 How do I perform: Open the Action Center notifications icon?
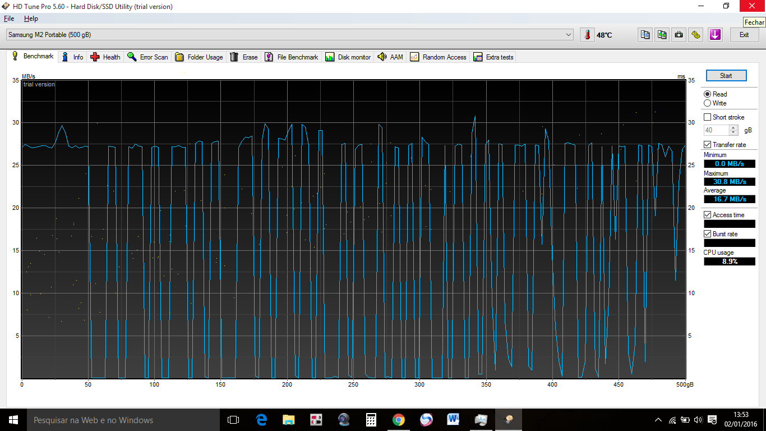point(712,420)
